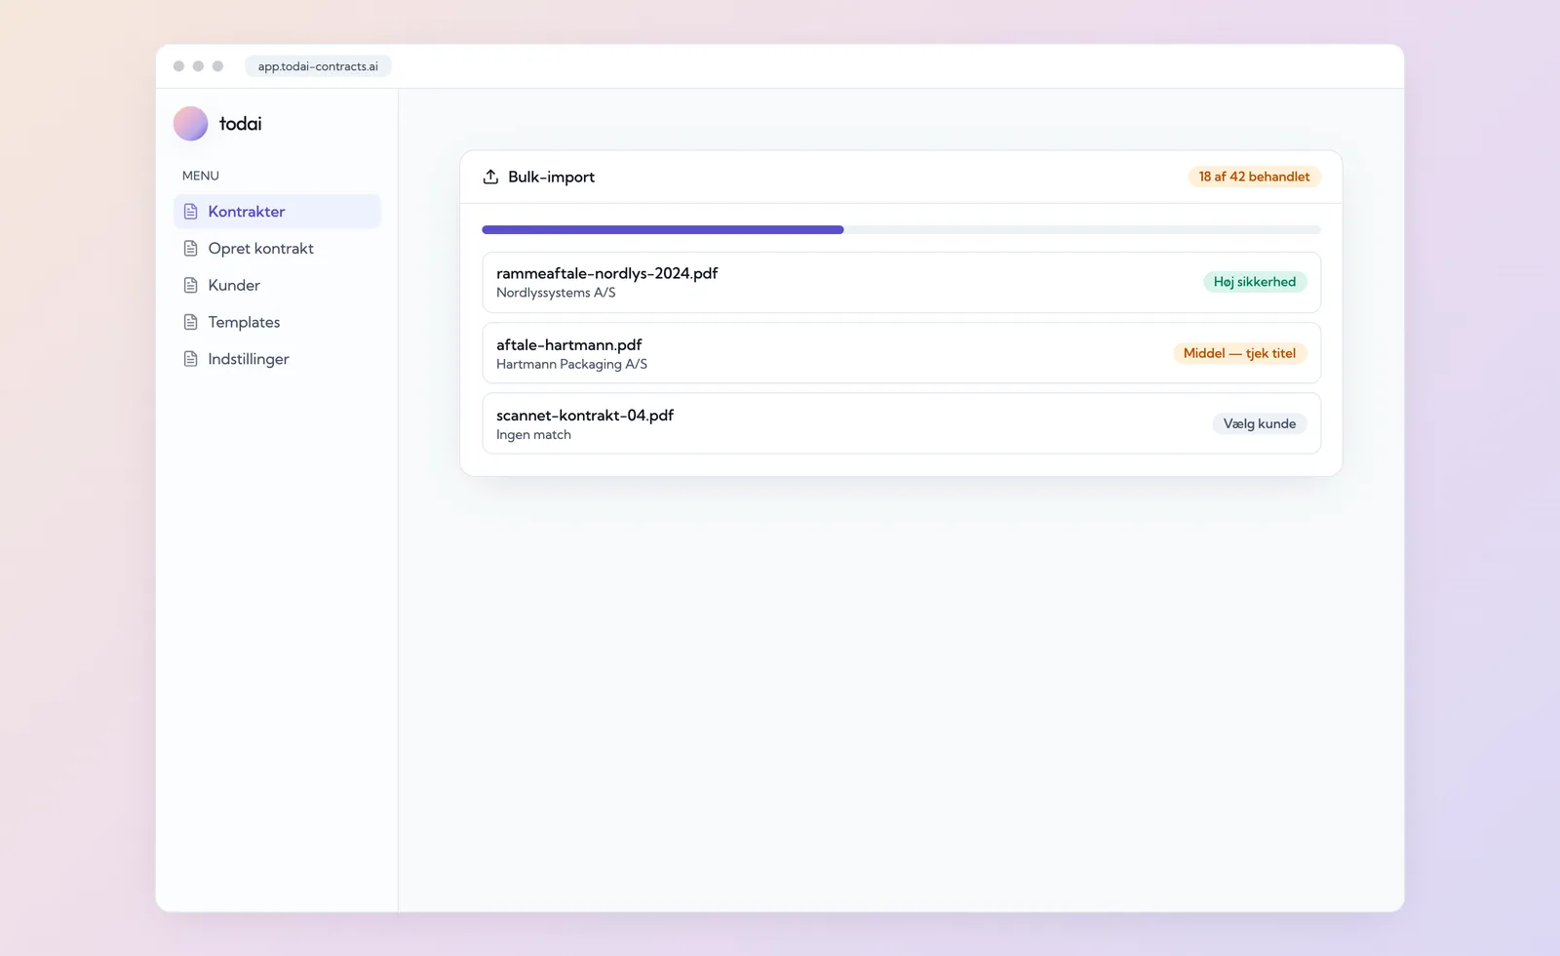Open the Kunder section
Screen dimensions: 1560x956
pyautogui.click(x=277, y=286)
